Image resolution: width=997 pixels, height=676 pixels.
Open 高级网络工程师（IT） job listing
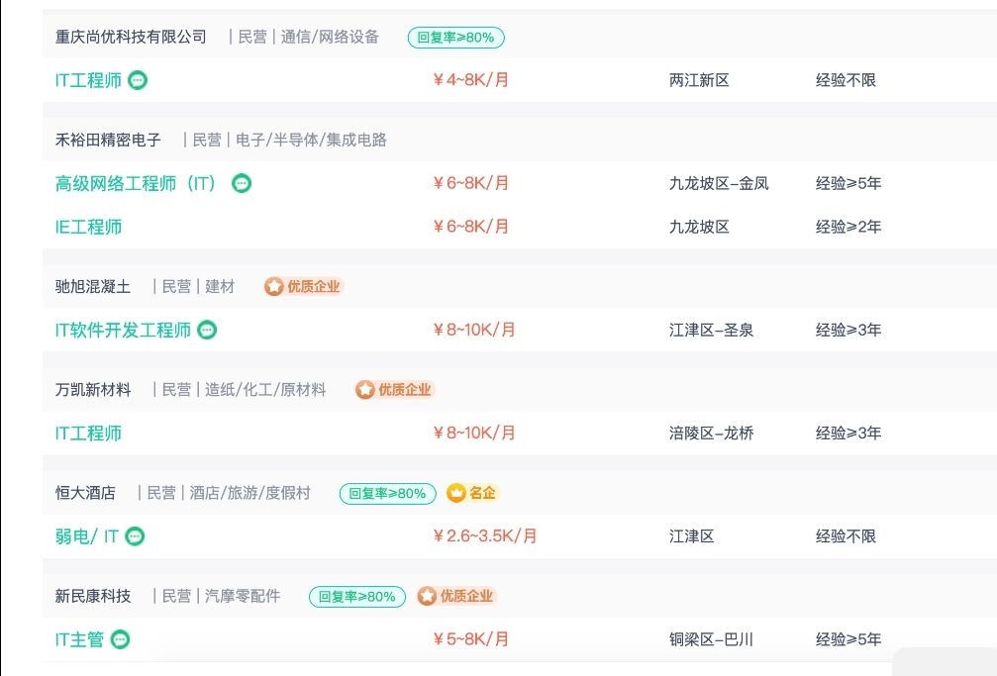(137, 183)
